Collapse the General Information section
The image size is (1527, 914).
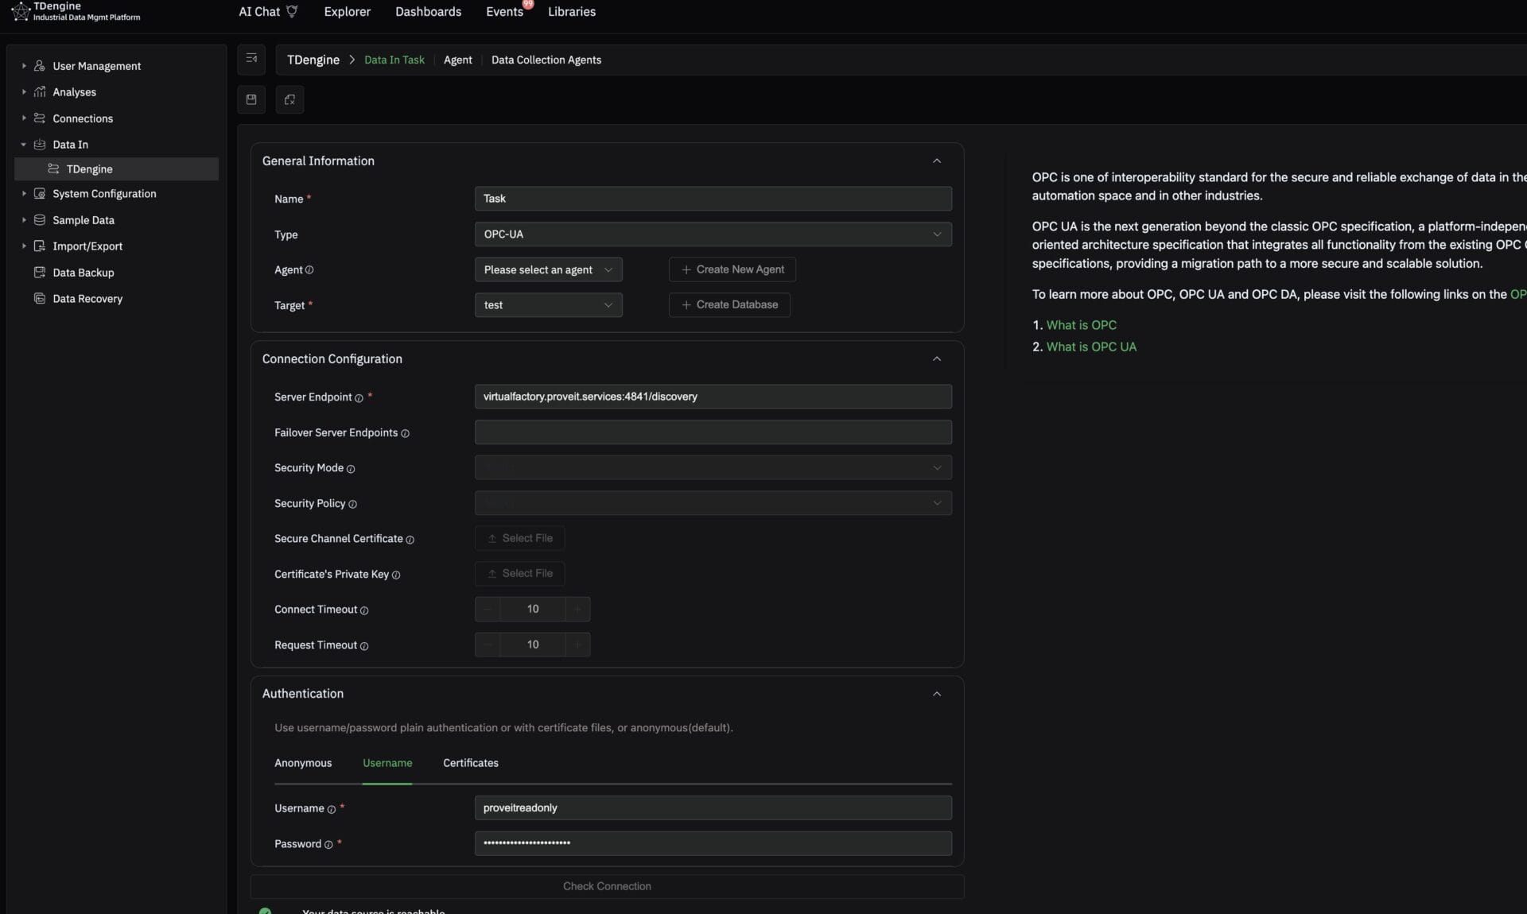tap(936, 161)
